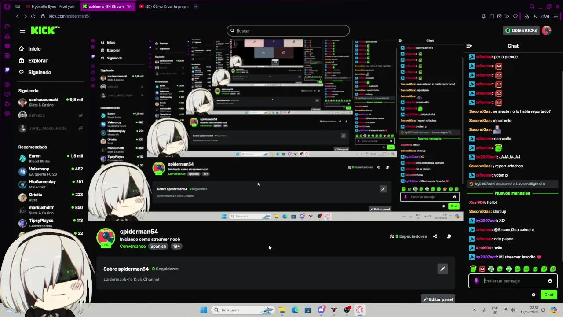This screenshot has height=317, width=563.
Task: Open Twitch in the Opera sidebar
Action: [7, 70]
